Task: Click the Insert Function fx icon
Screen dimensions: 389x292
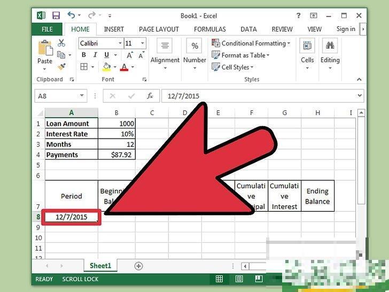Action: coord(151,96)
